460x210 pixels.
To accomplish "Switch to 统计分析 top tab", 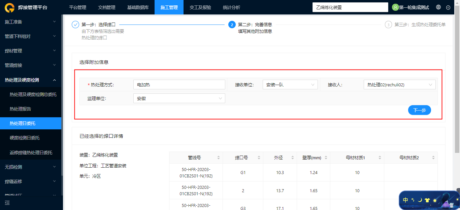I will coord(232,7).
